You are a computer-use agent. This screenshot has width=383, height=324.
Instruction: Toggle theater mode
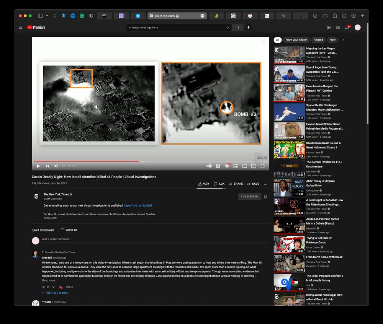(245, 166)
